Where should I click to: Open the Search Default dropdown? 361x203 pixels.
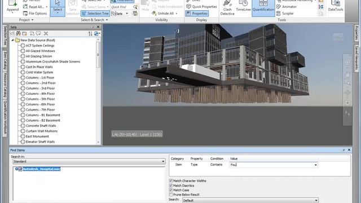coord(250,201)
